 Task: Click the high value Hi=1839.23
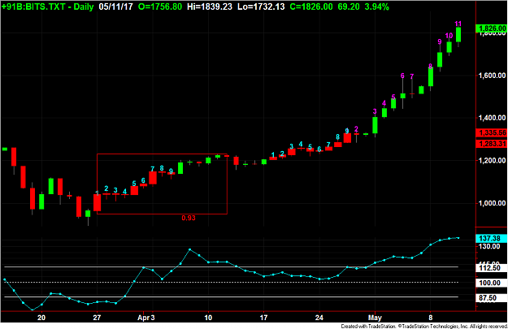click(210, 6)
